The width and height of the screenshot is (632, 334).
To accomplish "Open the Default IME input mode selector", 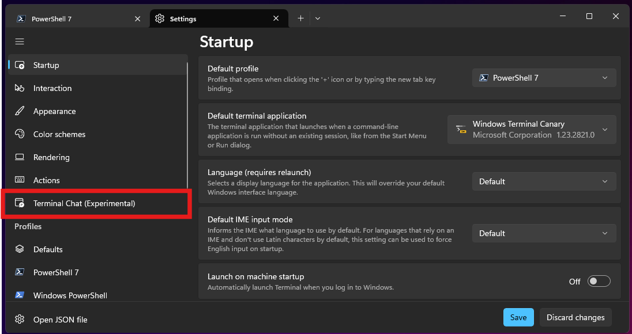I will click(543, 233).
